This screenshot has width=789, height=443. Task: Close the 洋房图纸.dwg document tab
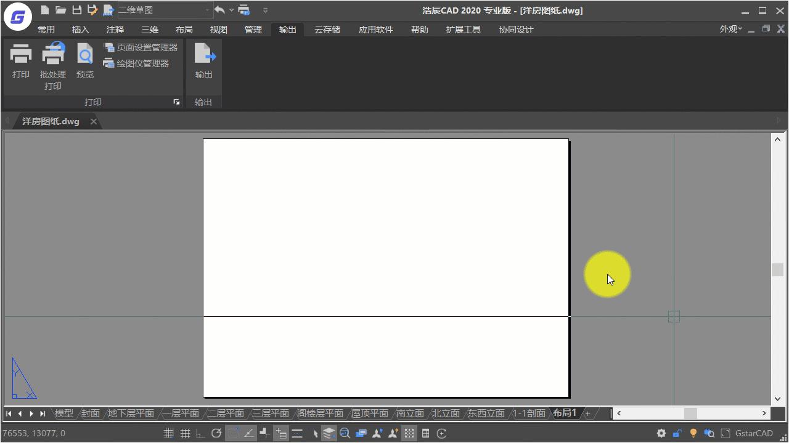pos(94,121)
